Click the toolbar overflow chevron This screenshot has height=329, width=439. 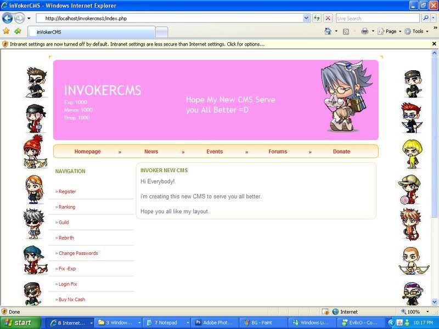point(435,28)
